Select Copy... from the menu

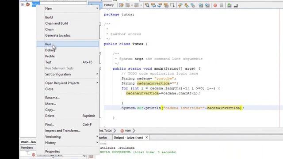(68, 110)
